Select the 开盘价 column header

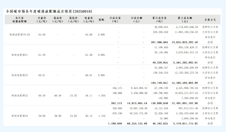click(x=42, y=20)
